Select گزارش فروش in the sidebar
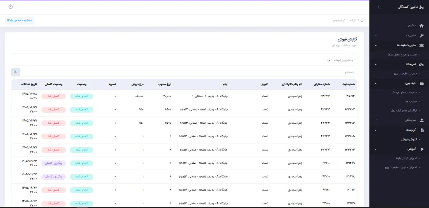Viewport: 429px width, 208px height. pyautogui.click(x=409, y=139)
